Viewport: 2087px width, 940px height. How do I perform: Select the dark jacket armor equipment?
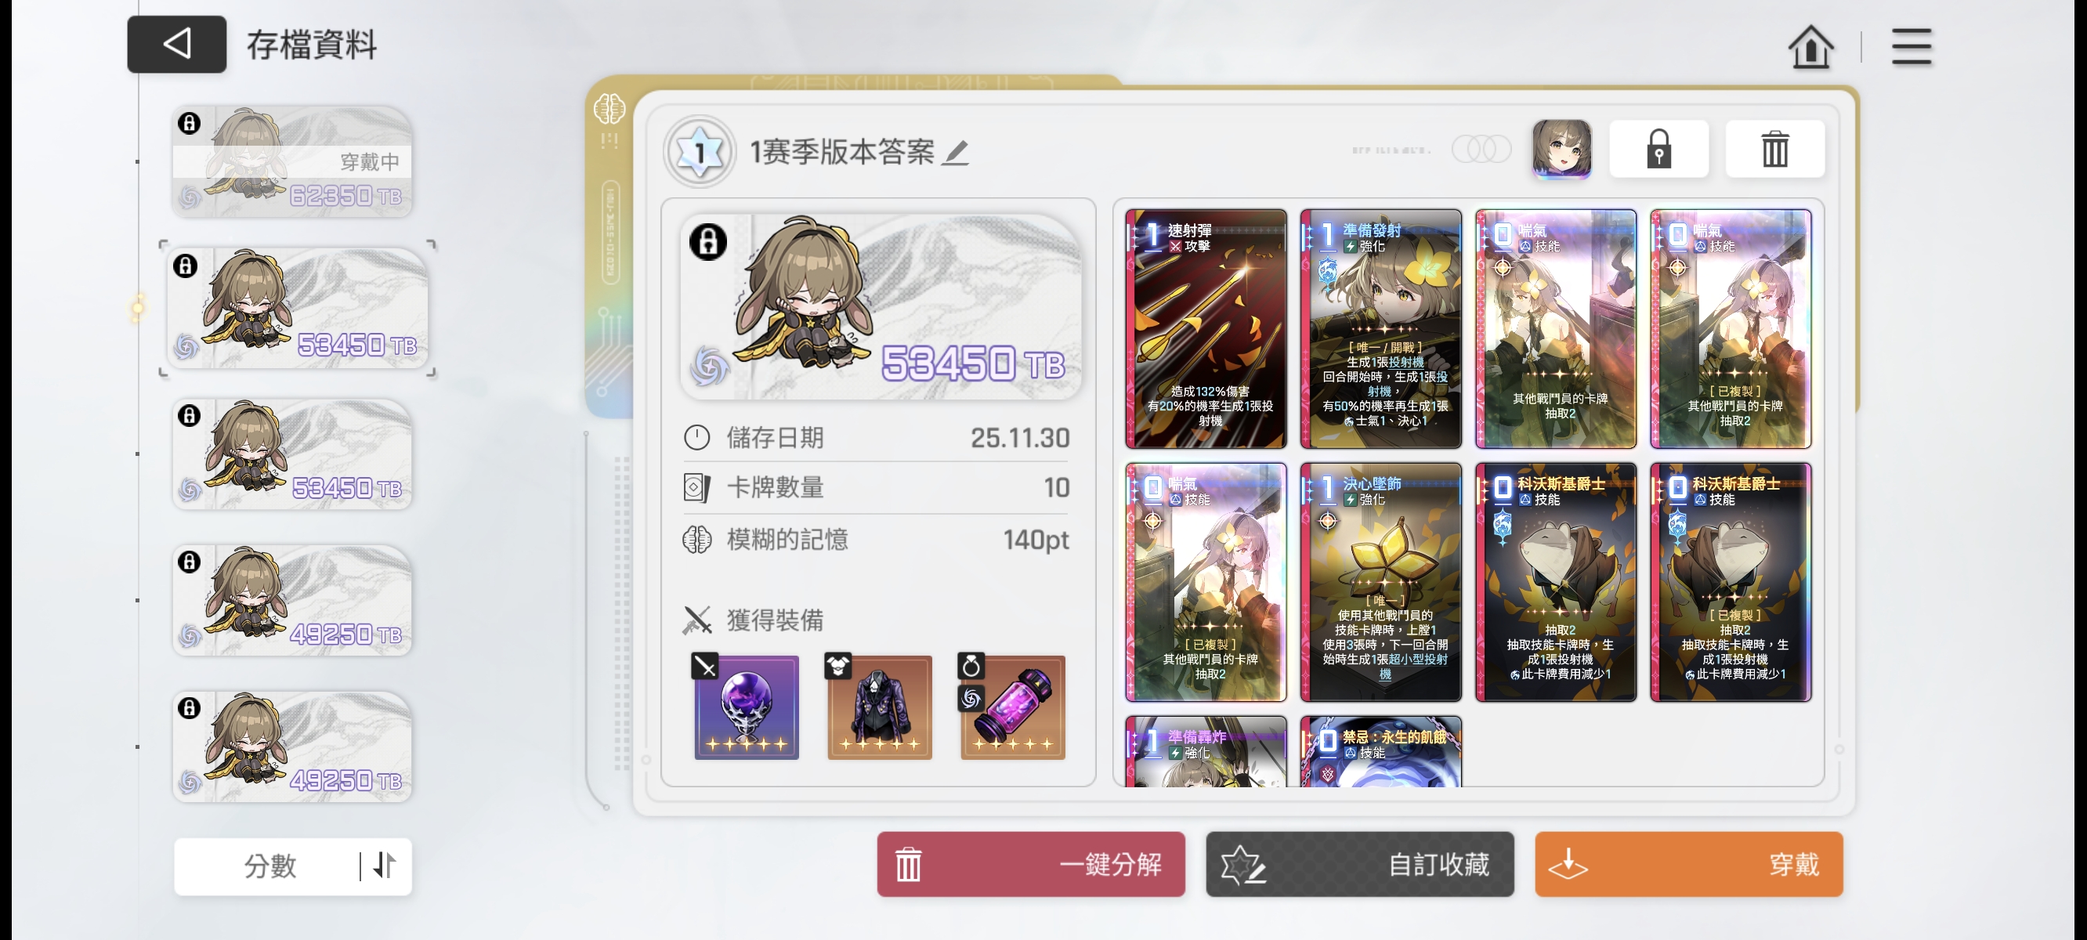point(879,707)
